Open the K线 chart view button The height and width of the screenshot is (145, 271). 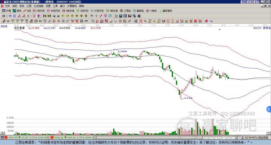pos(27,11)
